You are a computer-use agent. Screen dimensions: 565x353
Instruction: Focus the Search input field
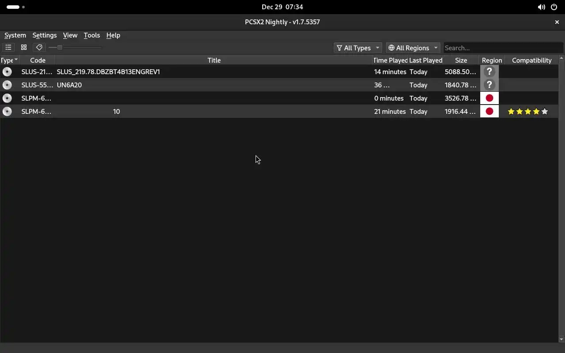tap(503, 48)
